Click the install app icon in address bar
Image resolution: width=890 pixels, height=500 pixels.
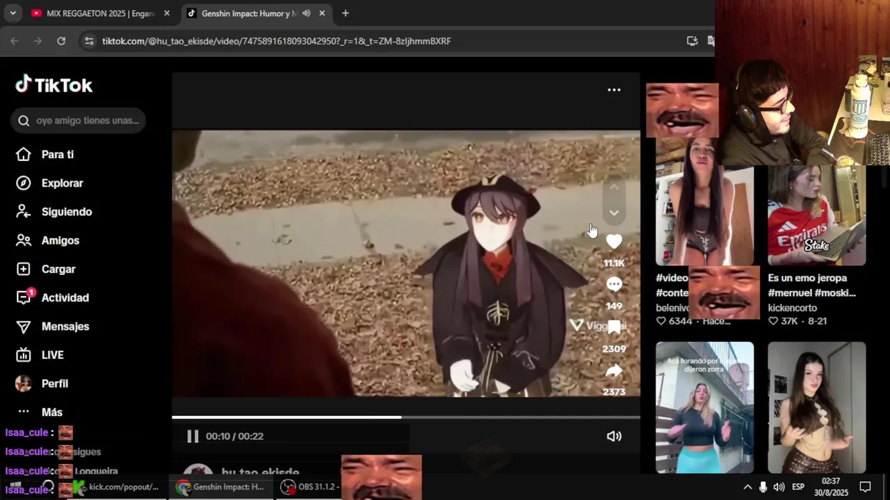click(692, 41)
